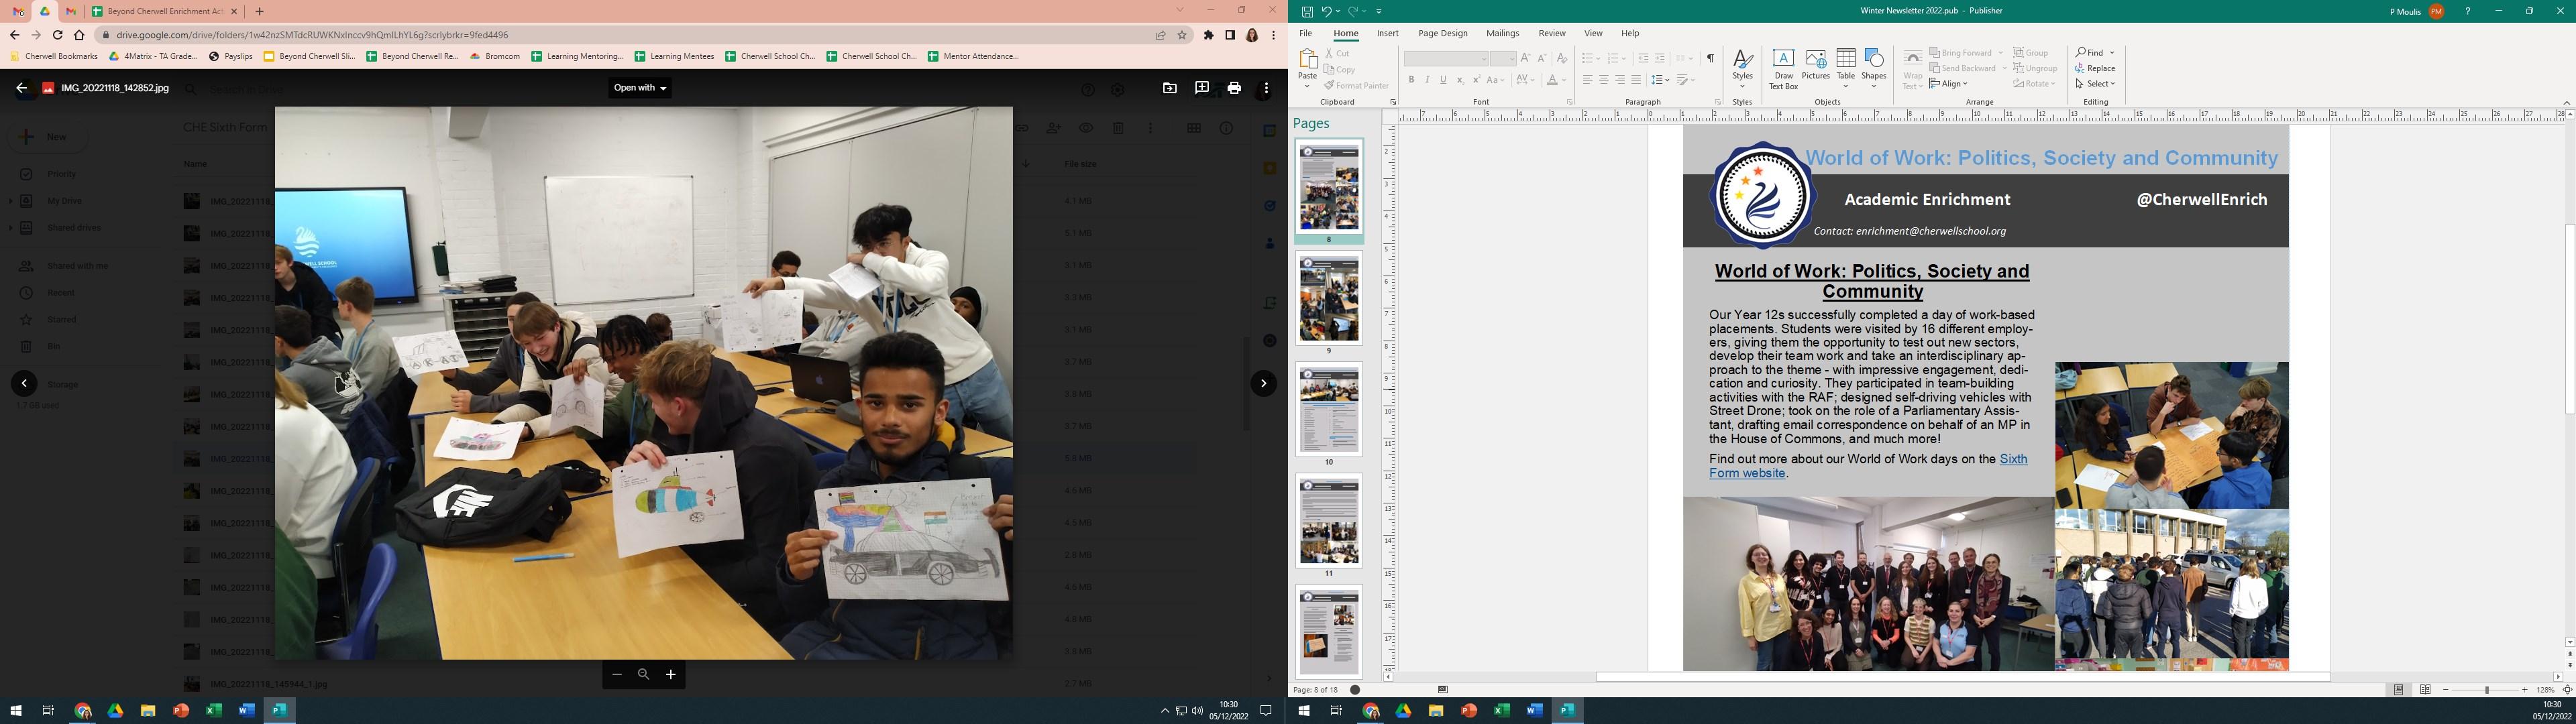This screenshot has height=724, width=2576.
Task: Expand the Open with dropdown
Action: (640, 88)
